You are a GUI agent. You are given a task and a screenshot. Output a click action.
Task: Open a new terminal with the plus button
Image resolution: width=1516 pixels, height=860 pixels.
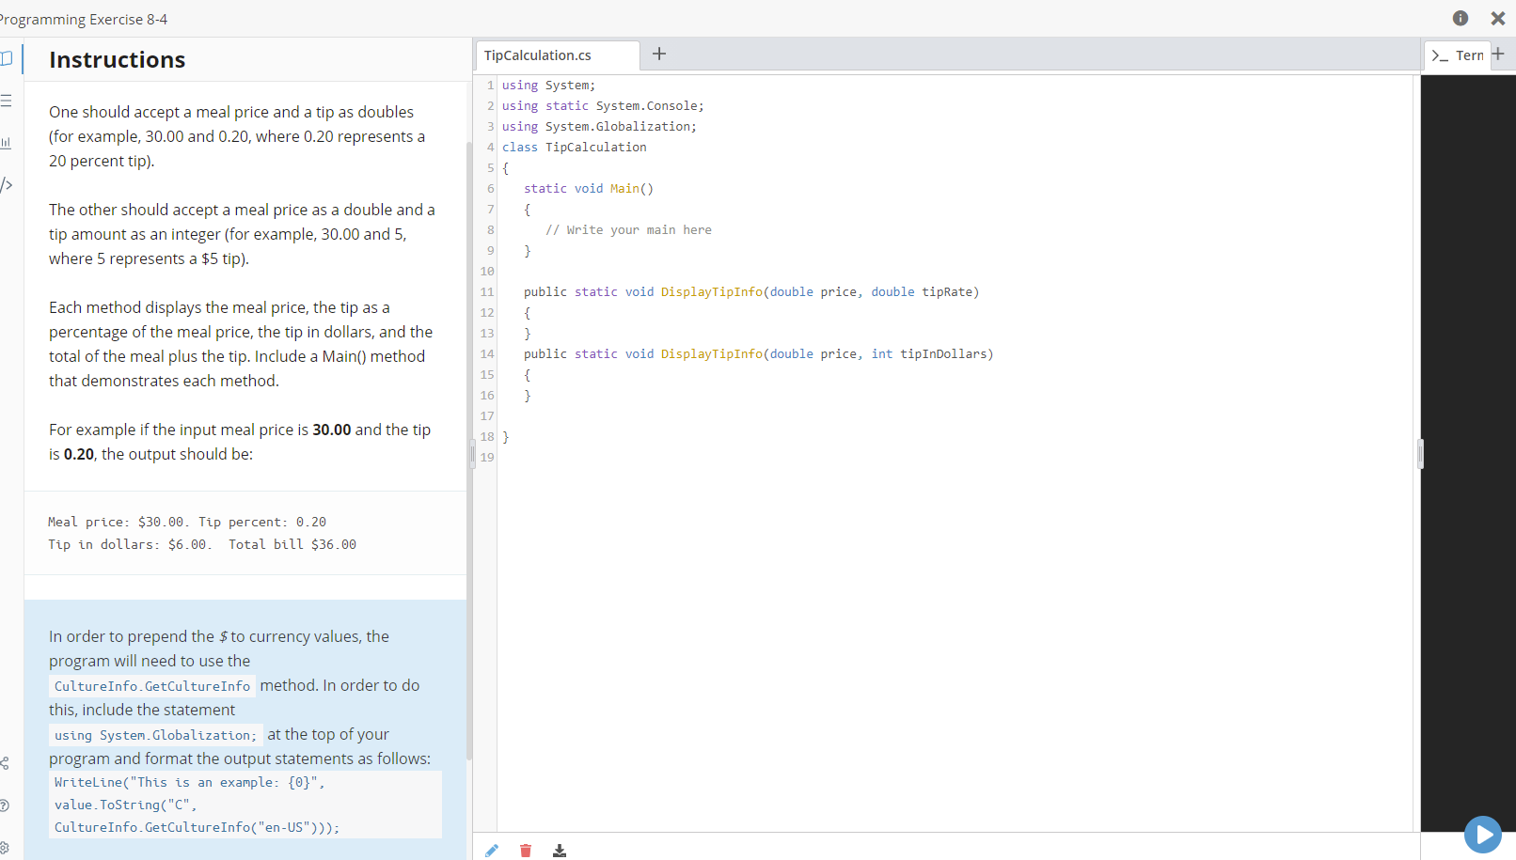[1500, 55]
